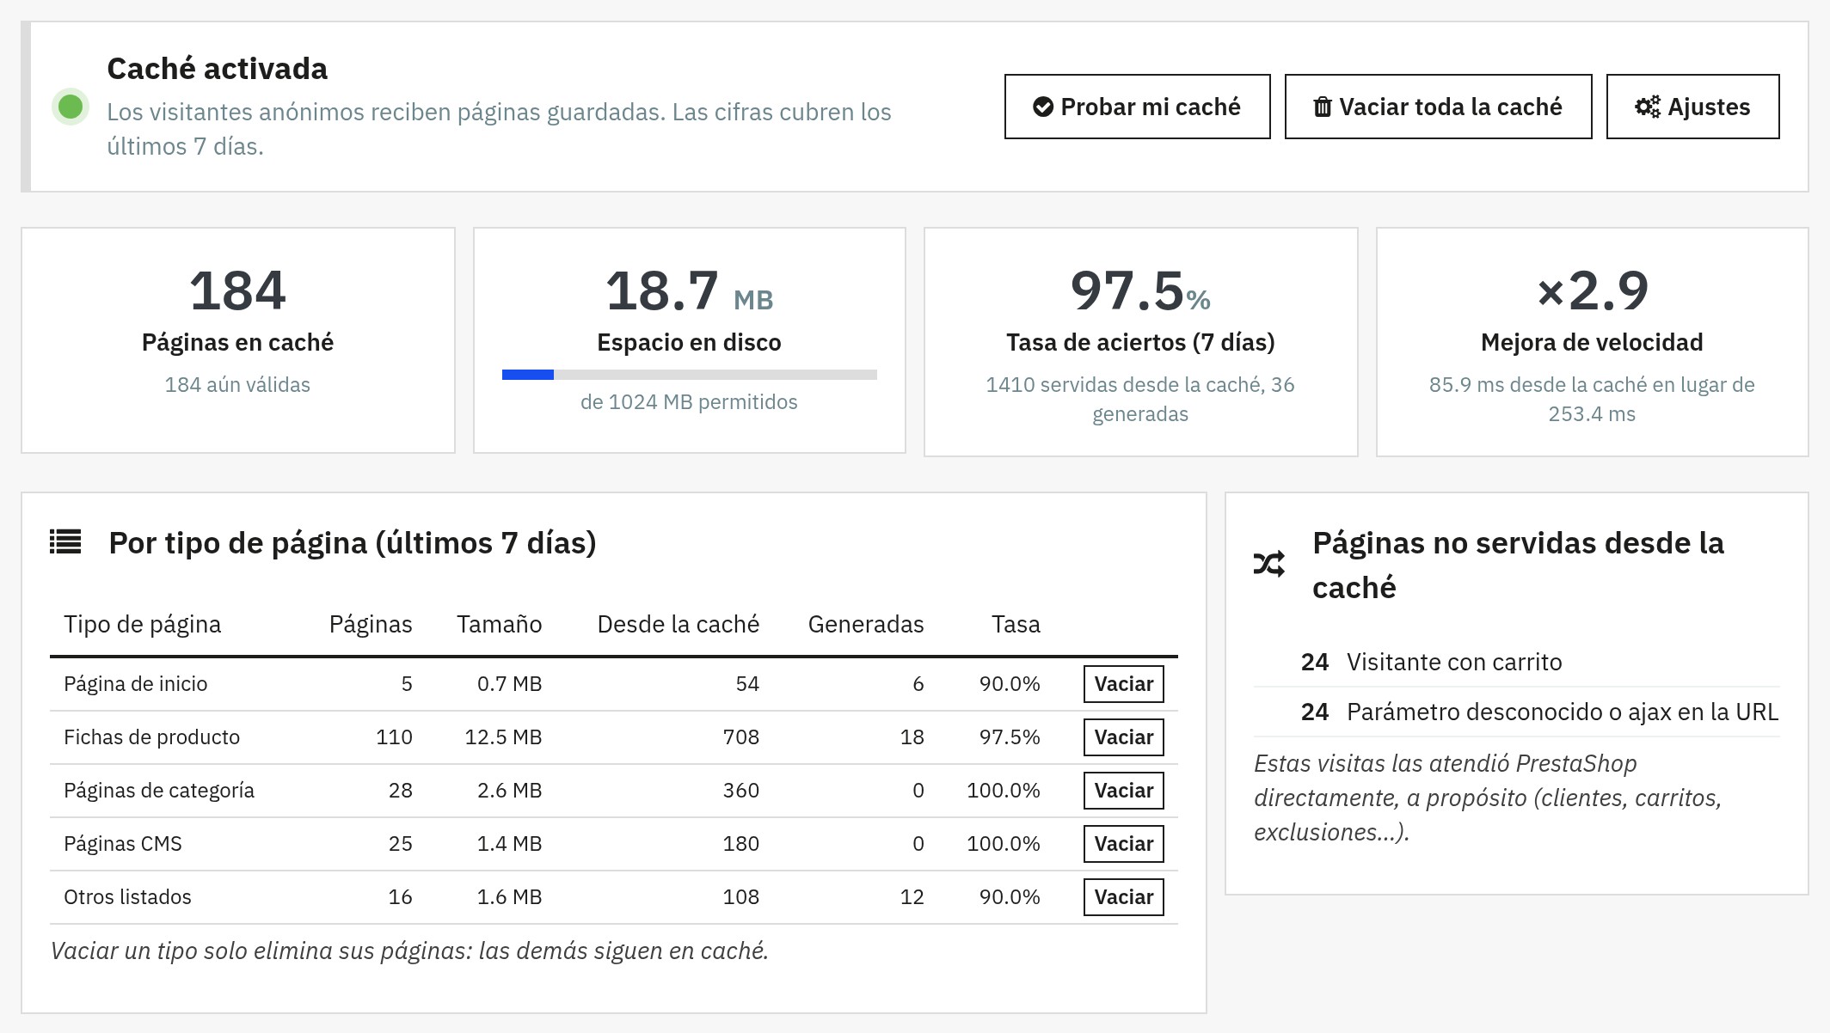Click the Tamaño column header
This screenshot has width=1830, height=1033.
pos(499,624)
